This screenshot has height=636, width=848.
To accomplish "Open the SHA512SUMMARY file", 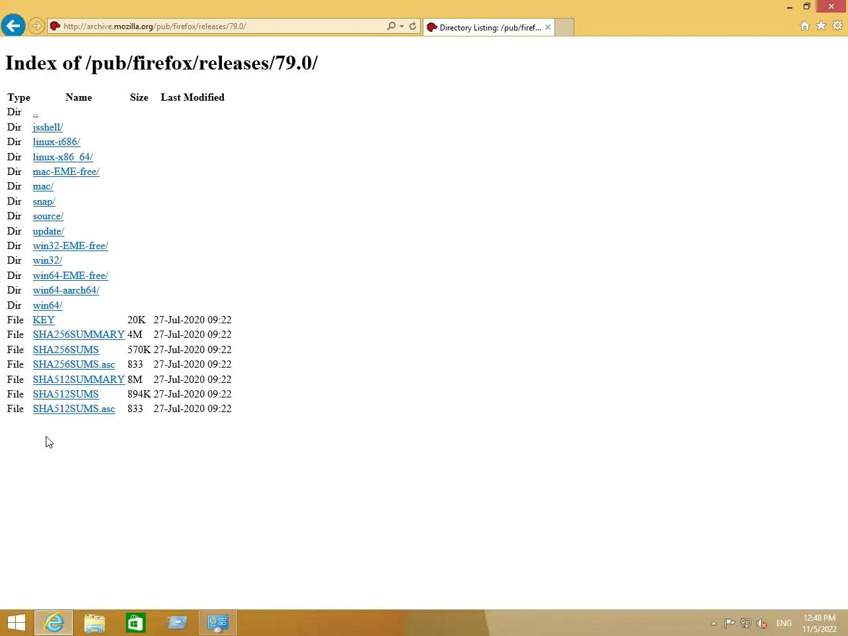I will [x=79, y=380].
